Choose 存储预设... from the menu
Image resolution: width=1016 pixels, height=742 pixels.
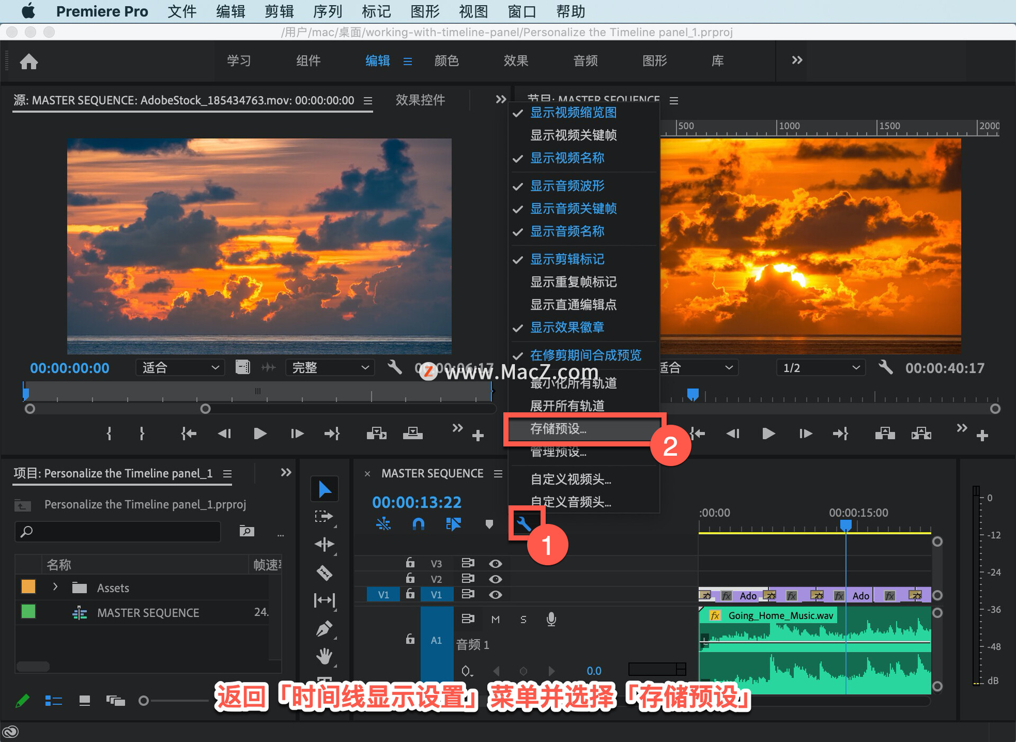coord(558,429)
